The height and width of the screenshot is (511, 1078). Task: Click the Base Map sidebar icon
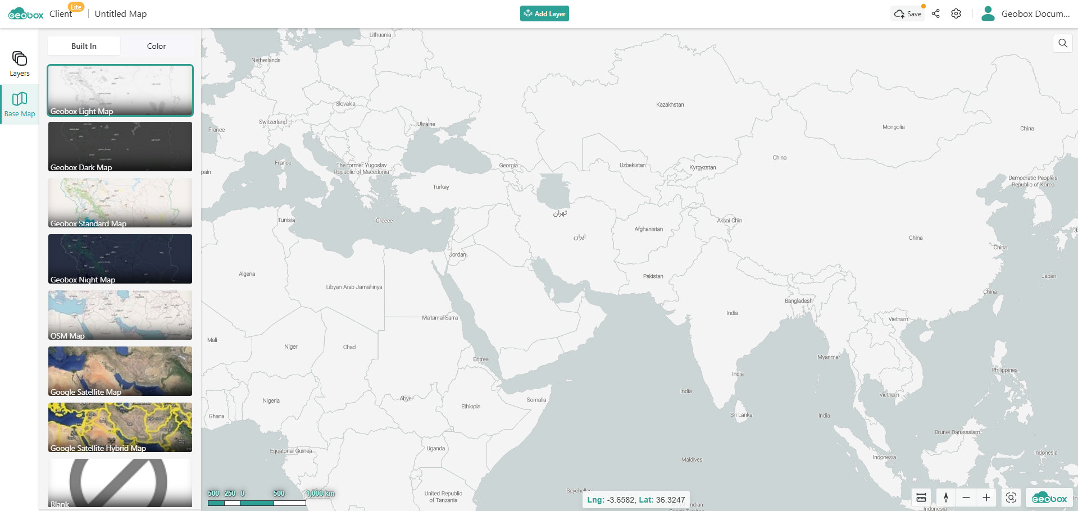[x=20, y=104]
